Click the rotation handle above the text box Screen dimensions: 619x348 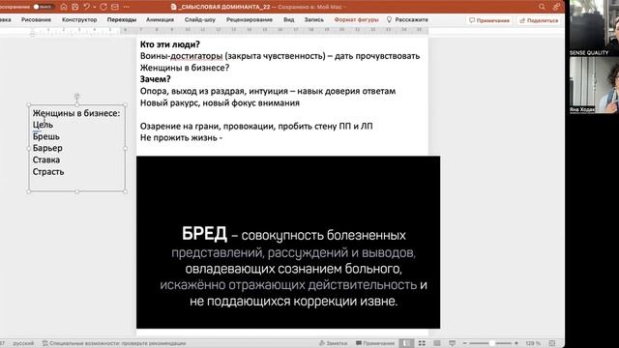[x=77, y=96]
